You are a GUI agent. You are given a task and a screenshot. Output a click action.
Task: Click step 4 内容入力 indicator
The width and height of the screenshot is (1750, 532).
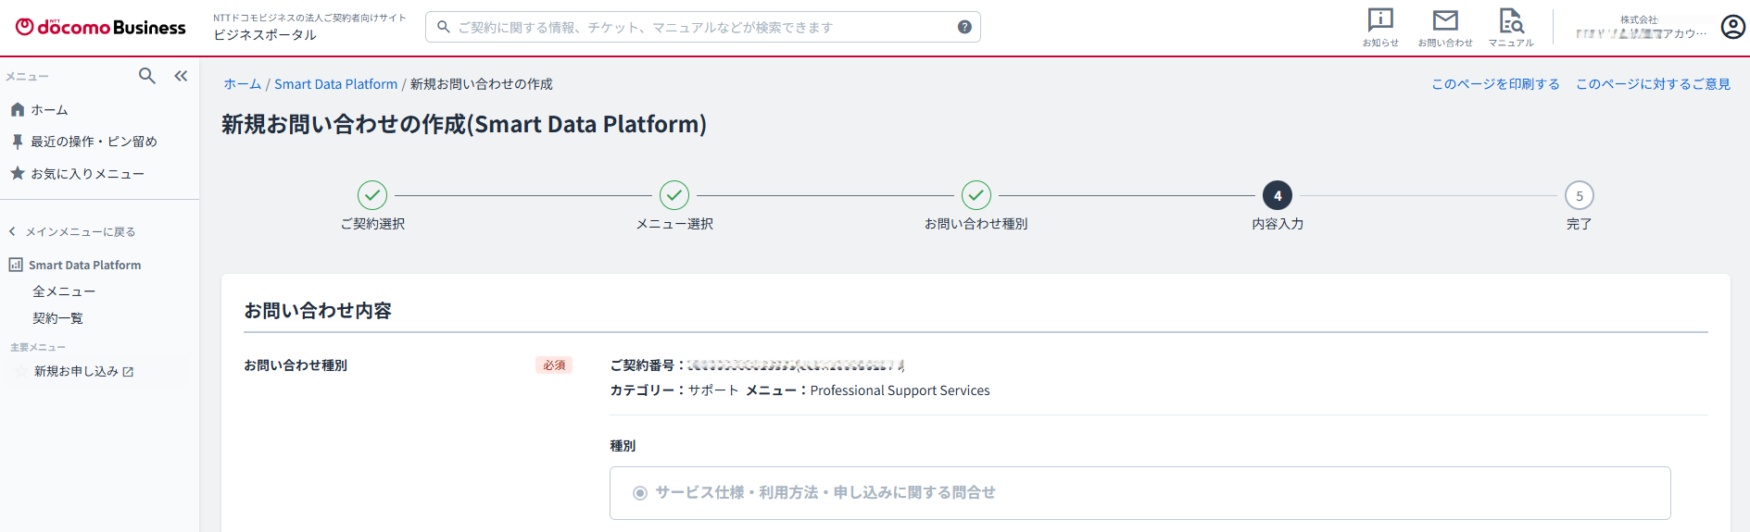coord(1278,195)
